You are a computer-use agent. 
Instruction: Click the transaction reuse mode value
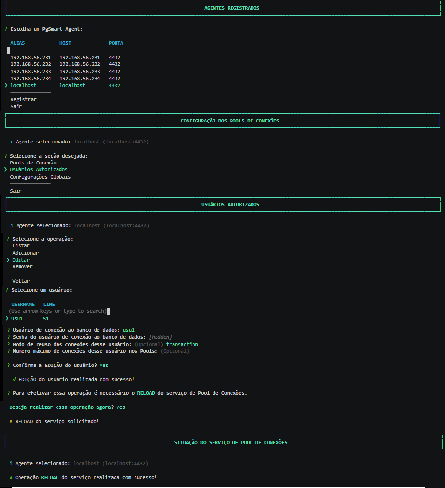182,344
